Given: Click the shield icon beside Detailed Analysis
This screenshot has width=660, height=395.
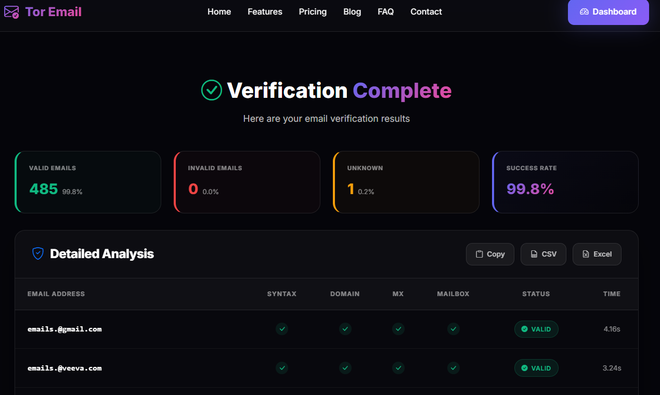Looking at the screenshot, I should click(38, 253).
